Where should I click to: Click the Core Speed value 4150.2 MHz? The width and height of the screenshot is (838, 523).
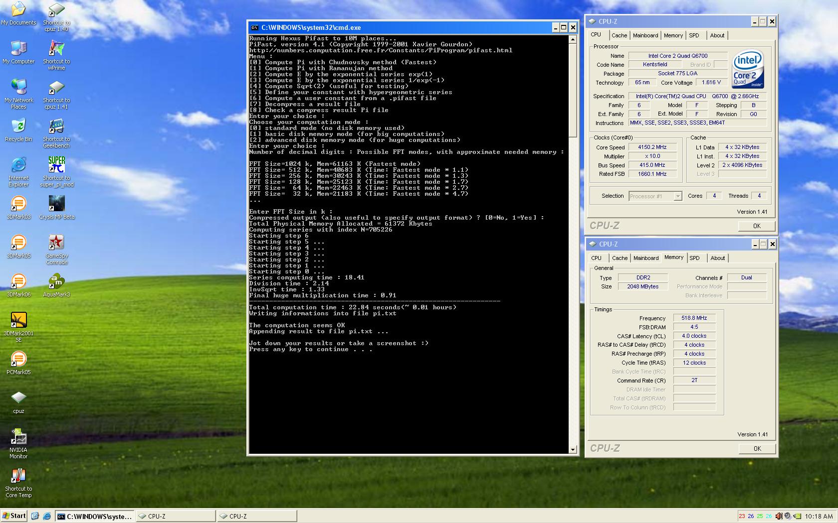(x=652, y=147)
